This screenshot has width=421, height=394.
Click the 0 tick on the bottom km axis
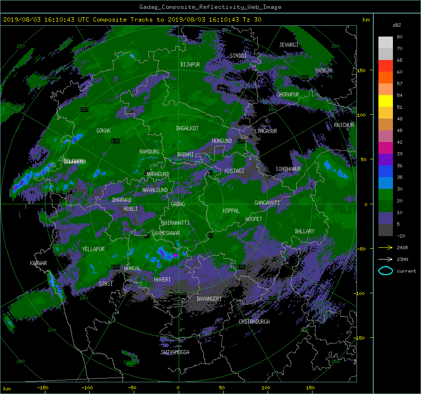[178, 387]
